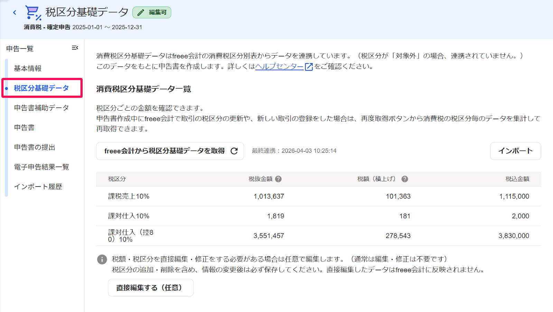Open 電子申告結果一覧 in the sidebar
Viewport: 553px width, 312px height.
[41, 167]
